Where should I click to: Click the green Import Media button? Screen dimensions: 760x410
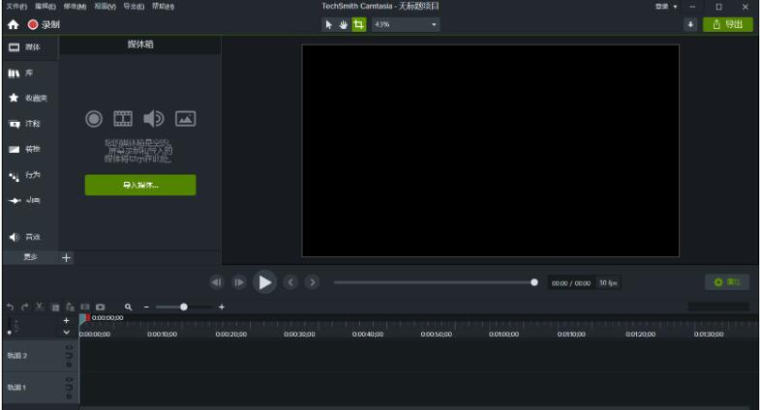coord(140,185)
